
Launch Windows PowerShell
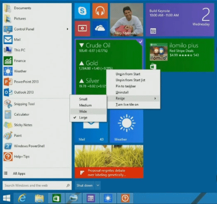pyautogui.click(x=37, y=146)
